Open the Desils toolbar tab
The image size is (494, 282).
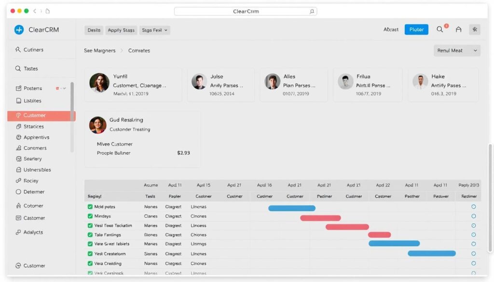[x=94, y=30]
